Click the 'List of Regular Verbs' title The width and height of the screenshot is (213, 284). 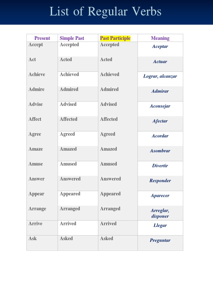pyautogui.click(x=105, y=12)
